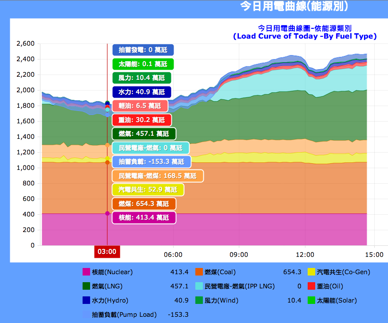Click the 汽電共生: 52.9 萬瓩 tooltip balloon
388x323 pixels.
pos(148,190)
